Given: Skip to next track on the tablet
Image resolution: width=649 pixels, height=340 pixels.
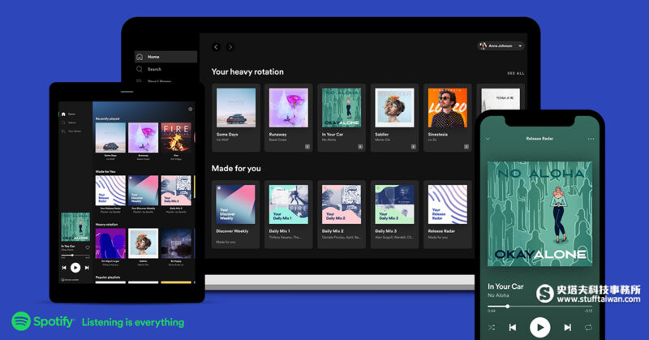Looking at the screenshot, I should [x=87, y=268].
